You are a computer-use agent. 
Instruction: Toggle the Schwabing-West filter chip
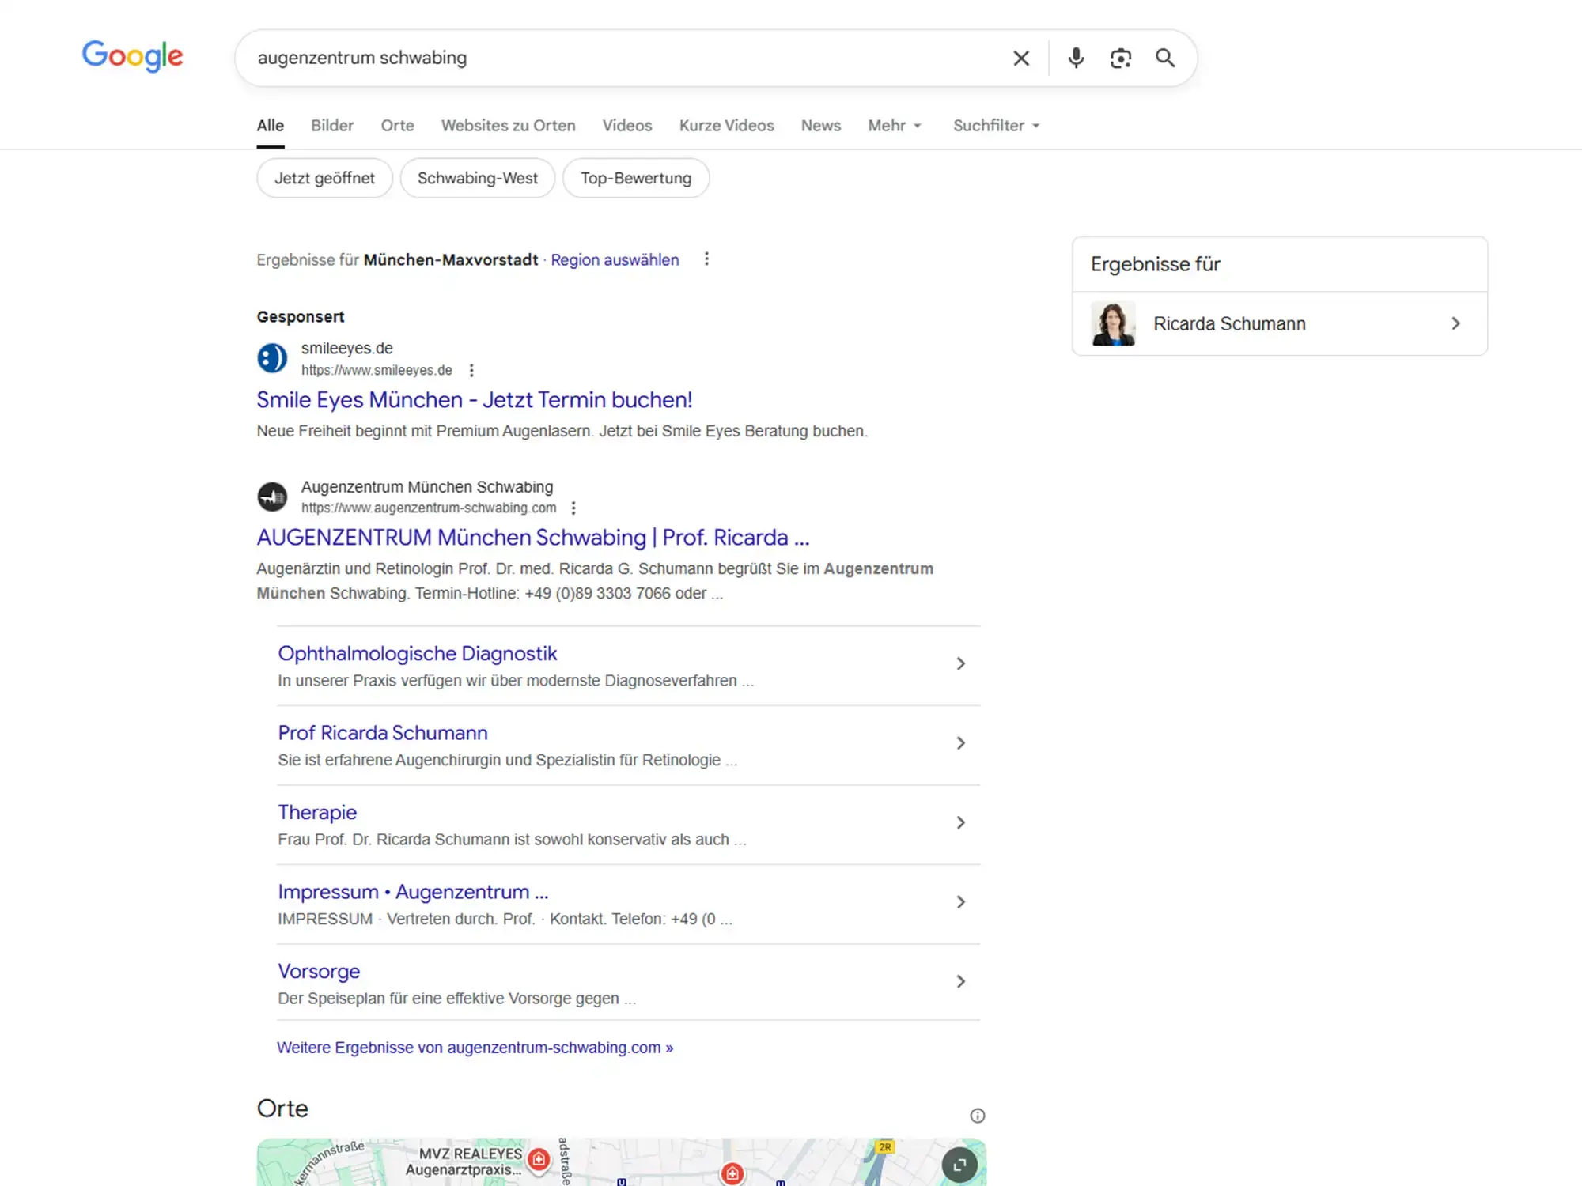coord(477,178)
